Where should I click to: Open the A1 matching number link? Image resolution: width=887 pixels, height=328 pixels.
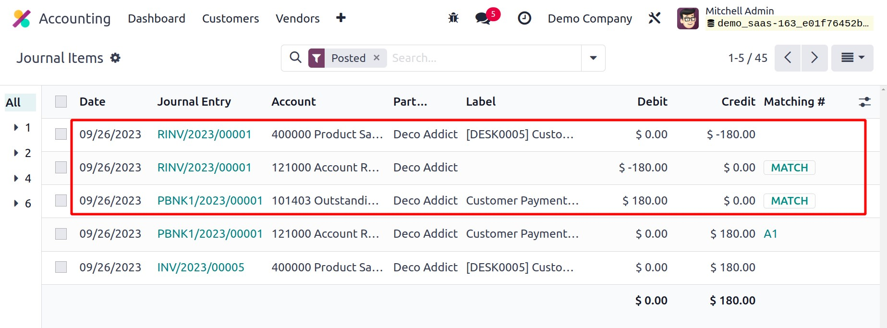(770, 234)
